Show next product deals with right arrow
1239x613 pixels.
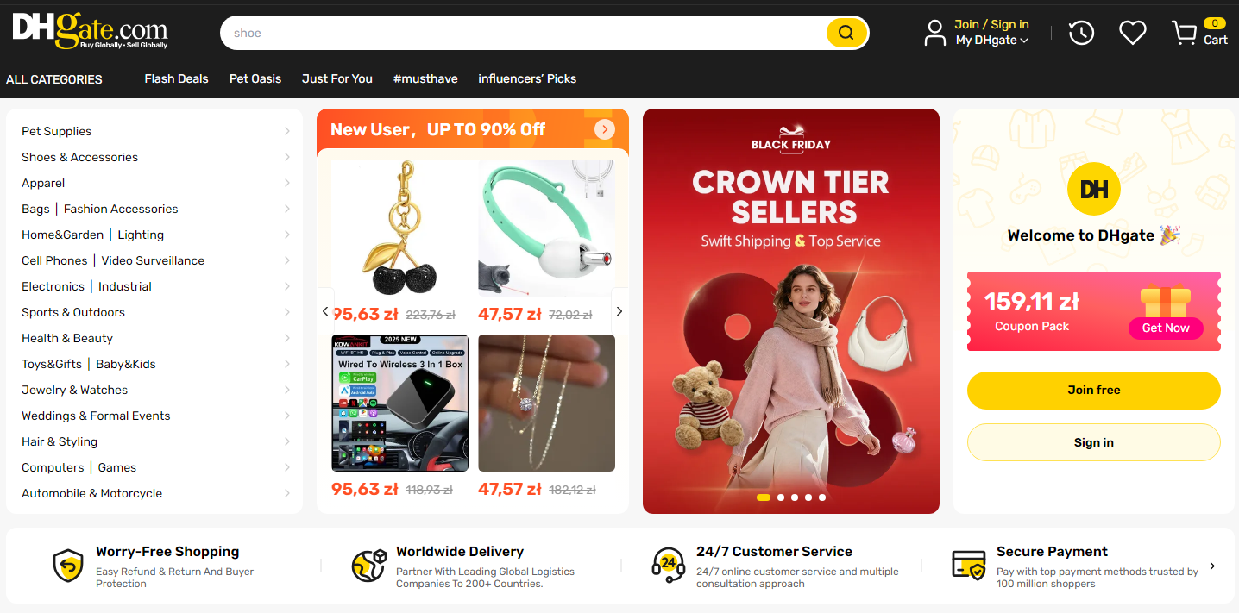pyautogui.click(x=619, y=311)
